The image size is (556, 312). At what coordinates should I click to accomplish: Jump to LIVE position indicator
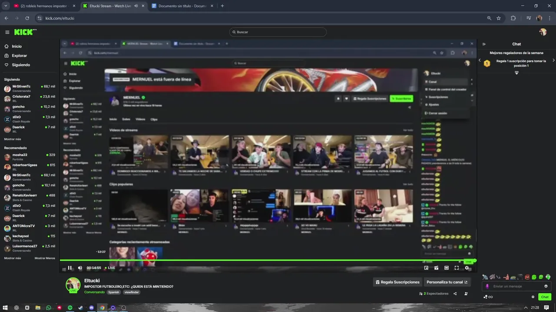click(110, 268)
